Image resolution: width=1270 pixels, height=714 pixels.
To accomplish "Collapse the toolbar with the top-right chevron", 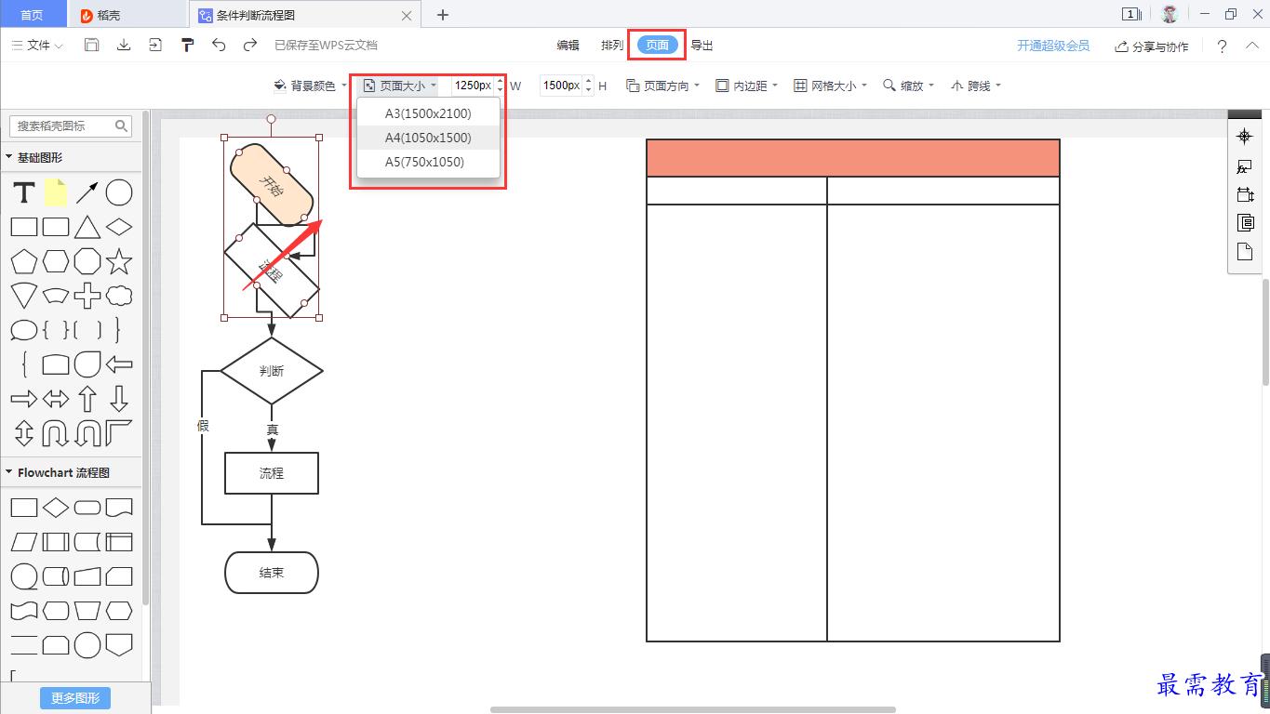I will click(1251, 45).
